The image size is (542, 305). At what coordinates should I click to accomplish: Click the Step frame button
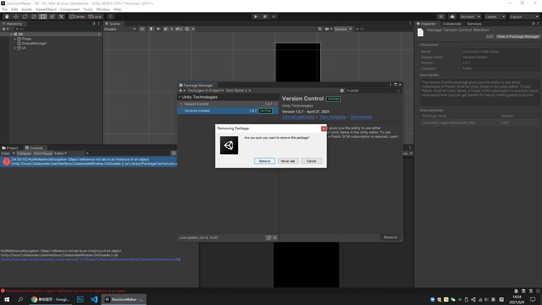tap(274, 16)
